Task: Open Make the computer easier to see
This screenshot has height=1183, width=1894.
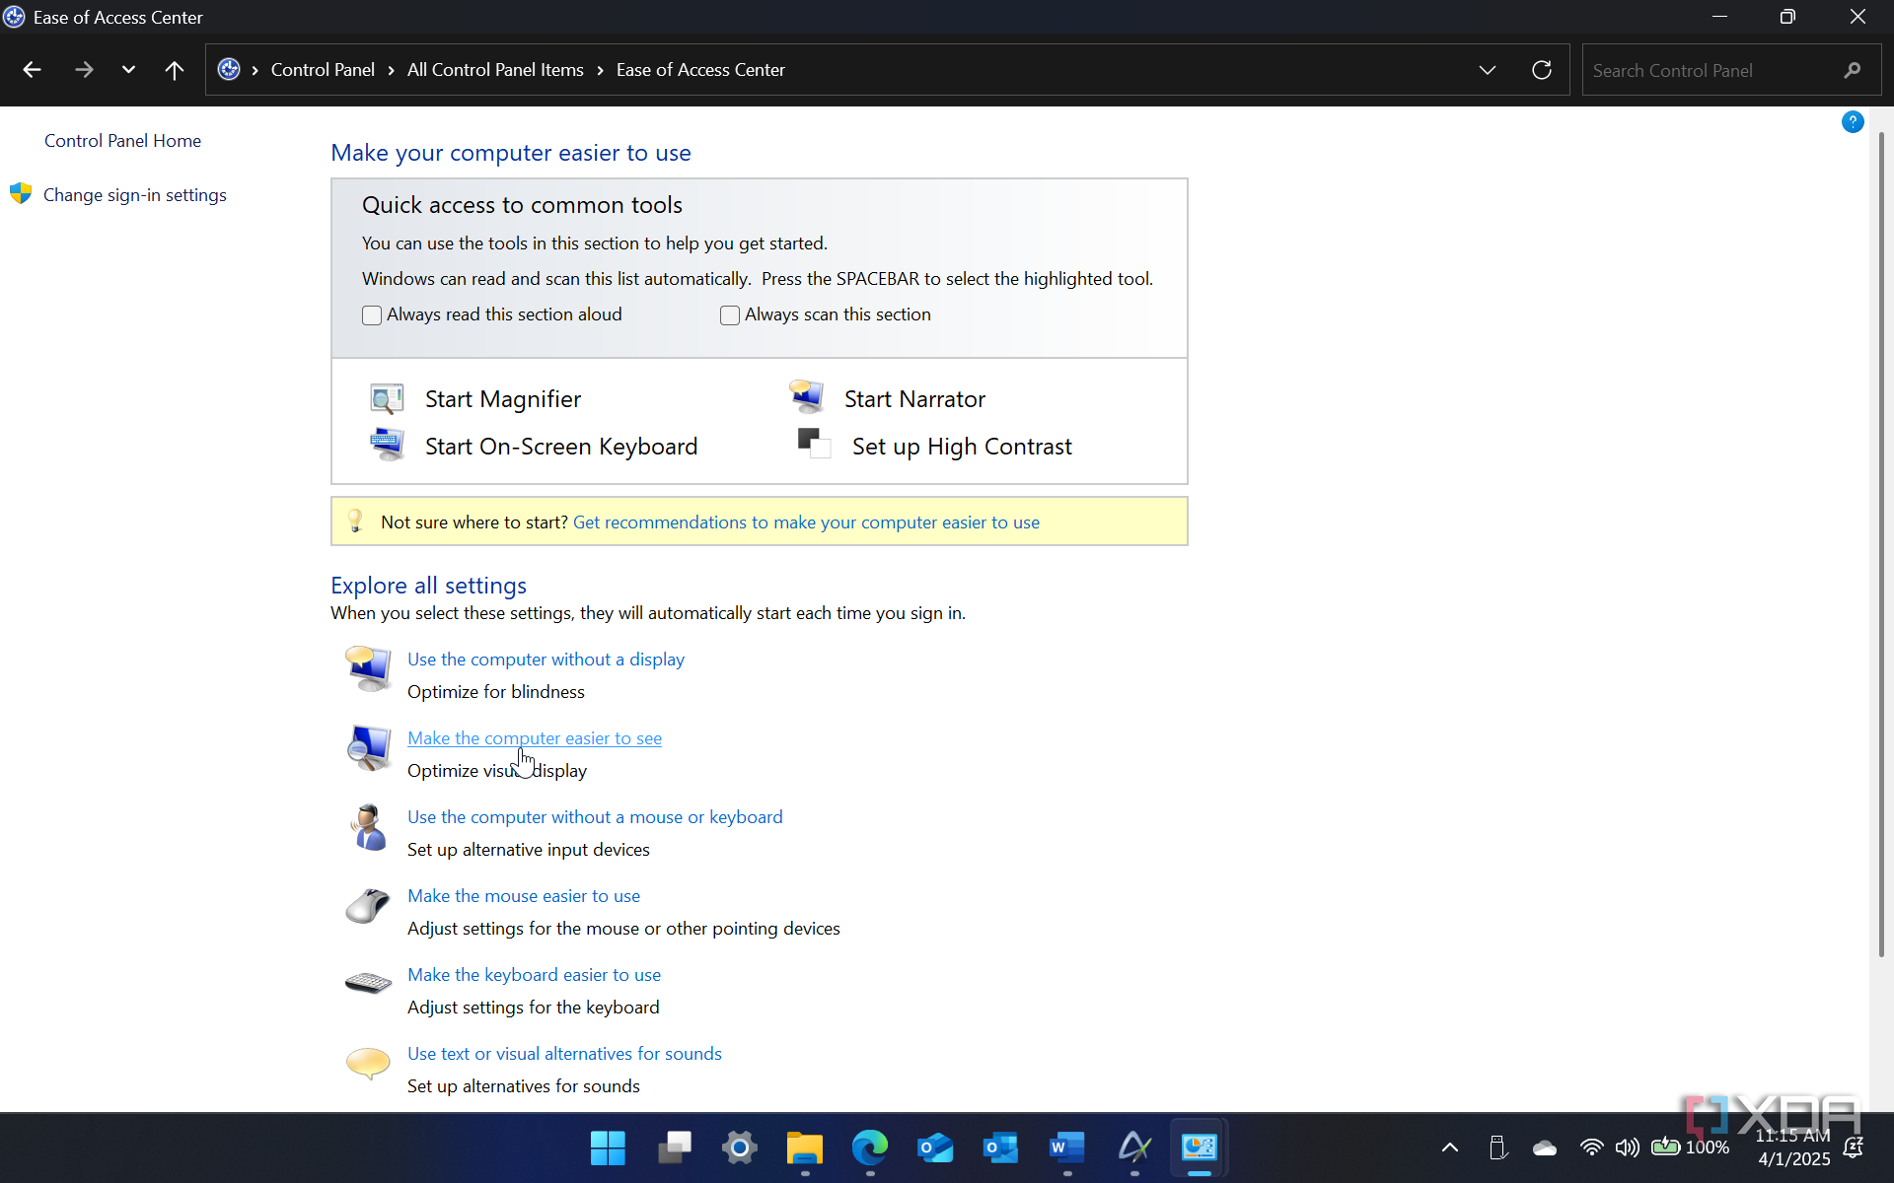Action: click(x=535, y=738)
